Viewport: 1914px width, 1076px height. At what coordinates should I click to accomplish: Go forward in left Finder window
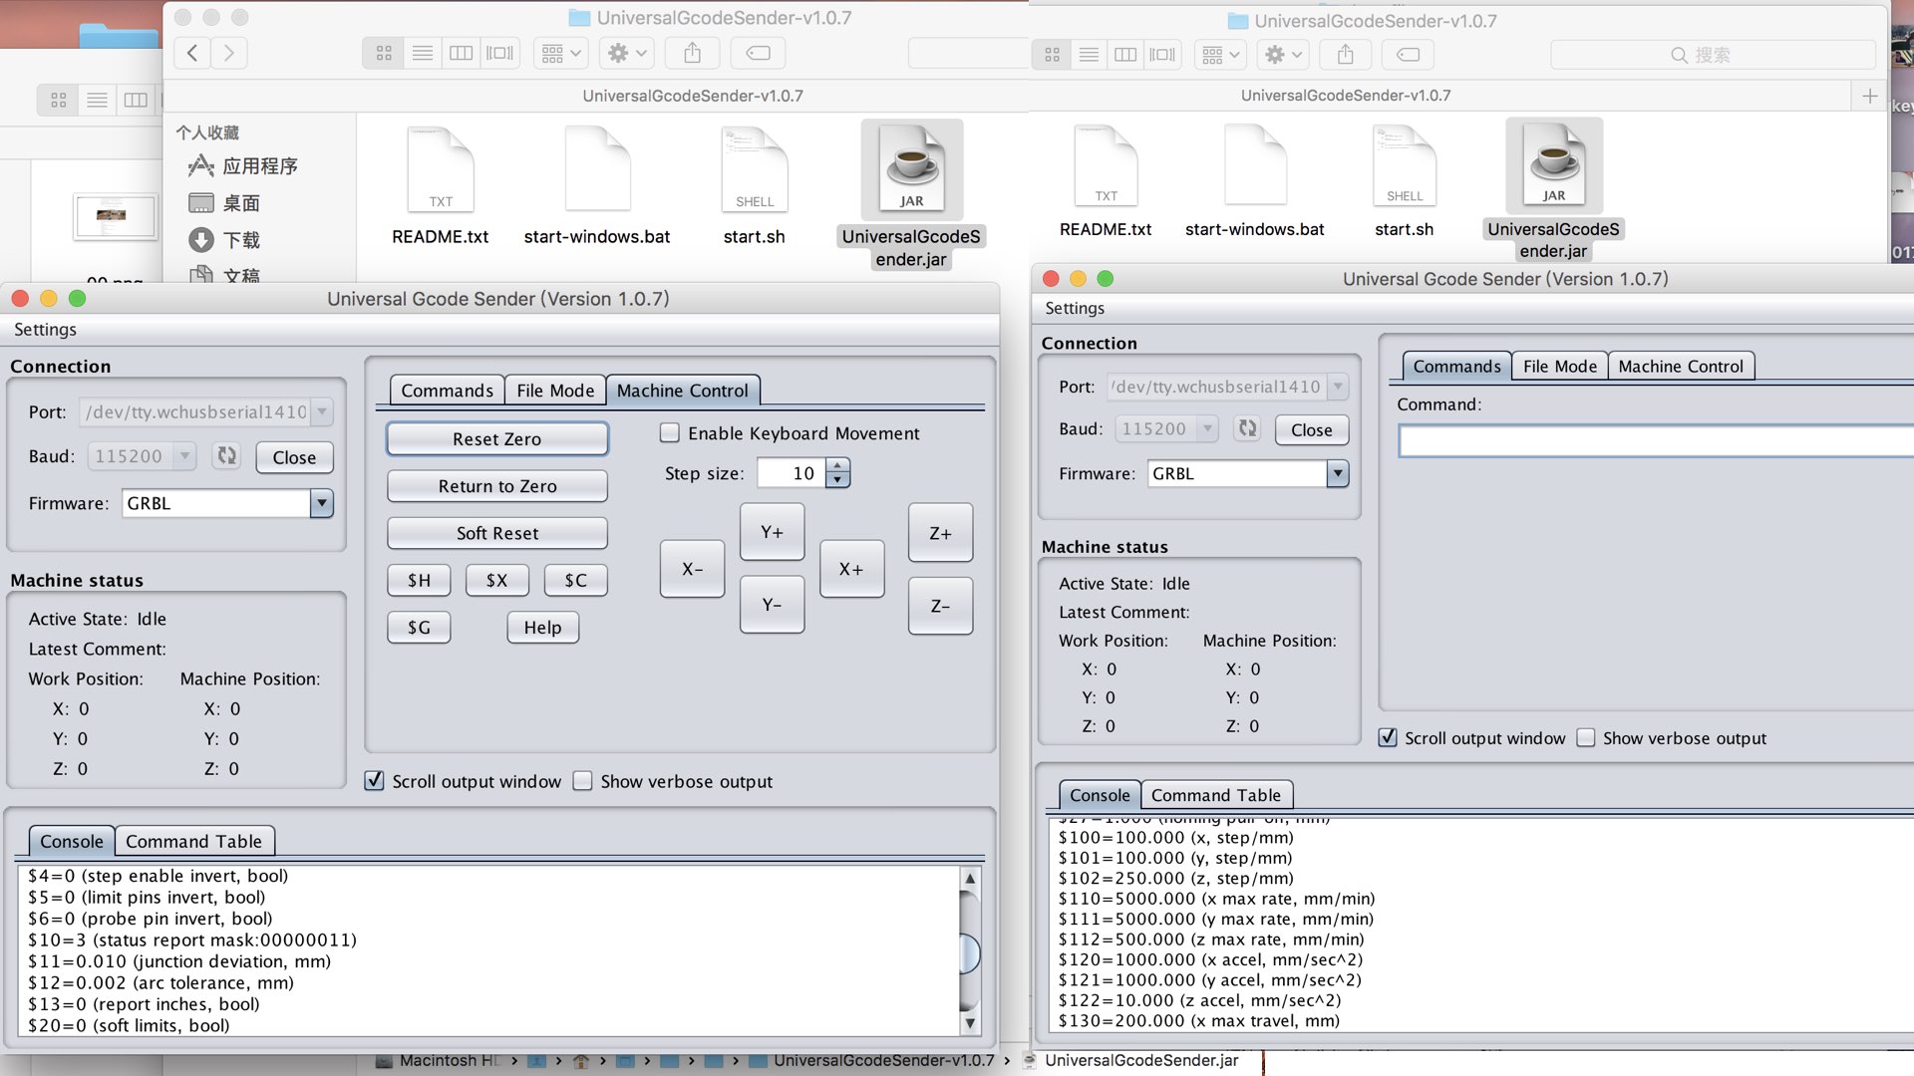click(229, 53)
